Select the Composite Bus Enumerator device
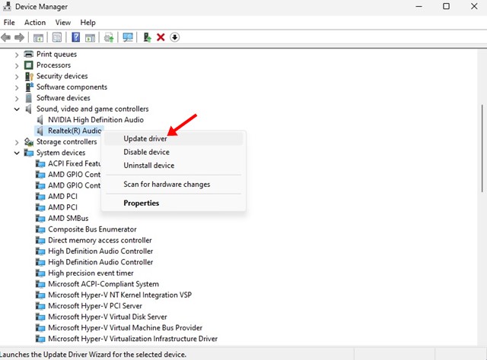This screenshot has width=487, height=360. click(92, 229)
